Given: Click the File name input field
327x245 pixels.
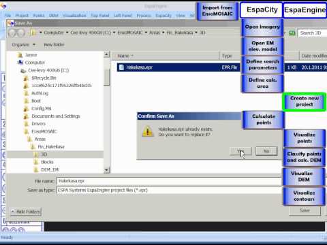Looking at the screenshot, I should pos(169,181).
